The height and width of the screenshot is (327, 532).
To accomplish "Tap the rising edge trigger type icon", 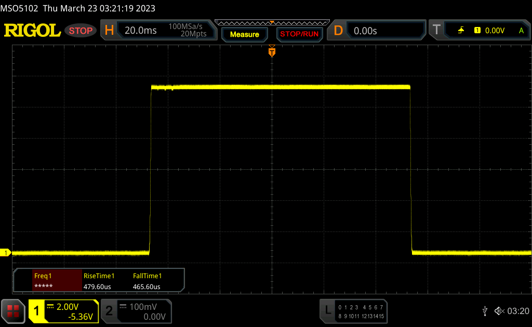I will [461, 31].
